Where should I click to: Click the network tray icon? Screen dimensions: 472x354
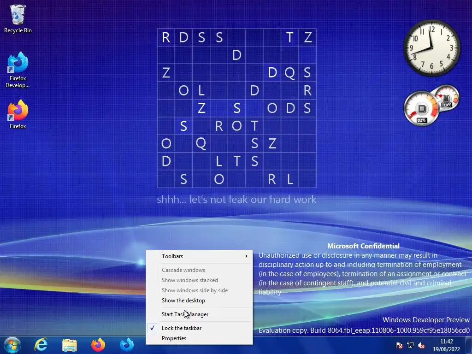click(x=410, y=345)
